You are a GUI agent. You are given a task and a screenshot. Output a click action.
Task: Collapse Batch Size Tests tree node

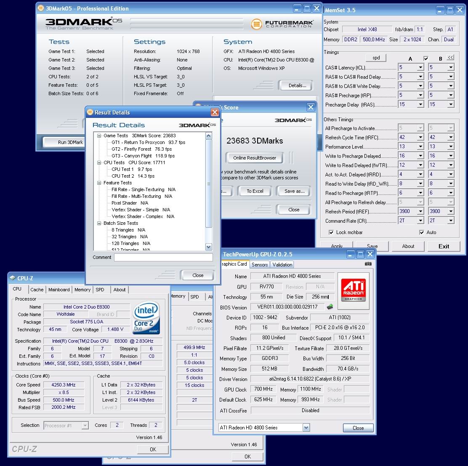pyautogui.click(x=99, y=223)
